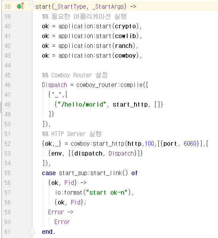The width and height of the screenshot is (218, 238).
Task: Click start_sup:start_link() call
Action: (93, 173)
